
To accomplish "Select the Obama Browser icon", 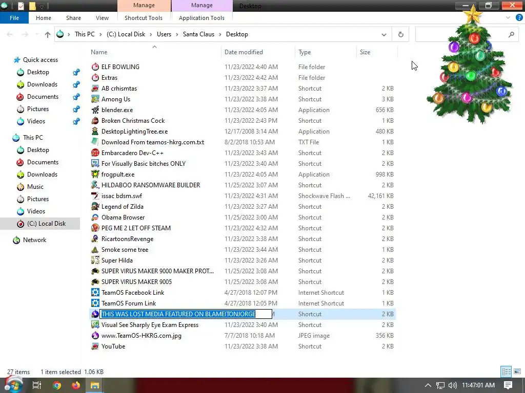I will 95,217.
